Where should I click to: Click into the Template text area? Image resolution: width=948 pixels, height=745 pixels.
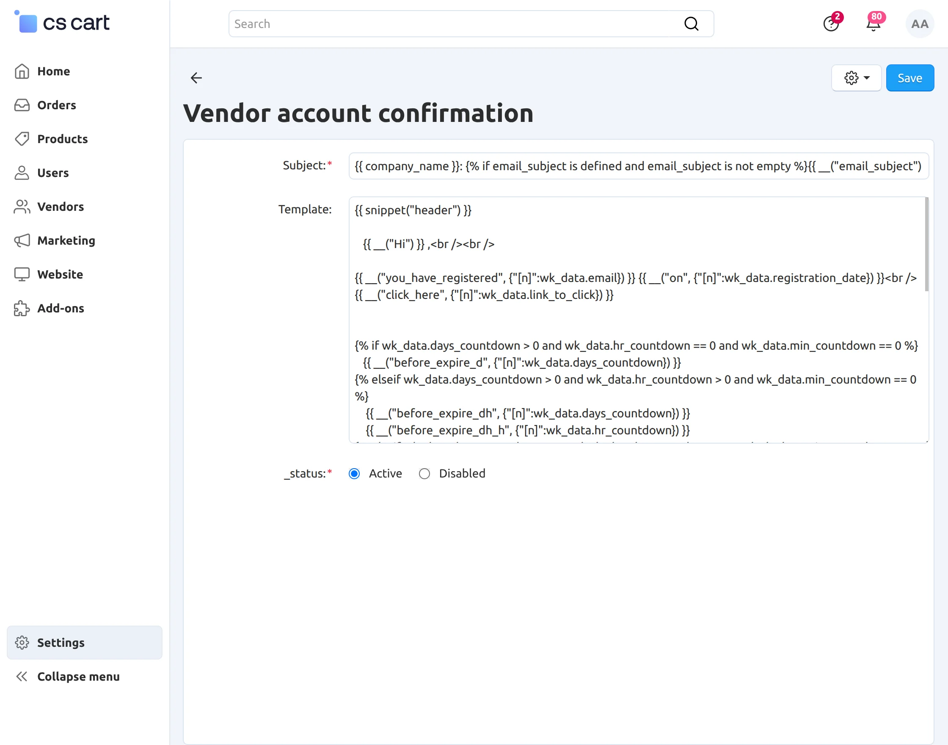638,320
